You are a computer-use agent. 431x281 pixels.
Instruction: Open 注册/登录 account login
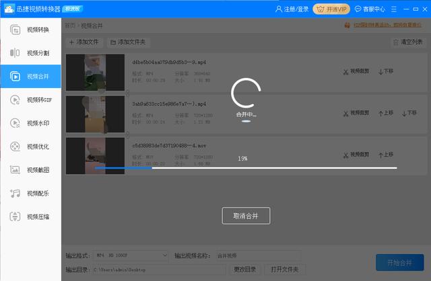[293, 9]
